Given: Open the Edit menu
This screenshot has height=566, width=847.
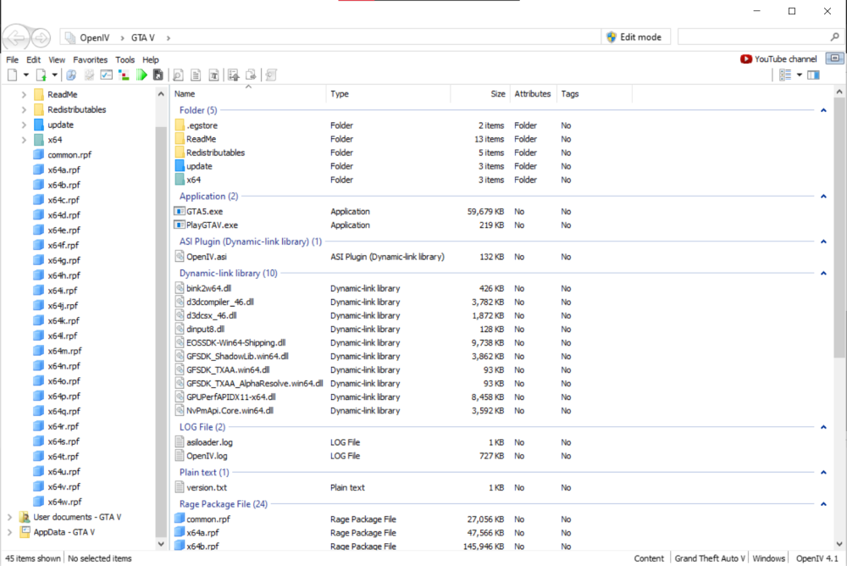Looking at the screenshot, I should coord(34,59).
